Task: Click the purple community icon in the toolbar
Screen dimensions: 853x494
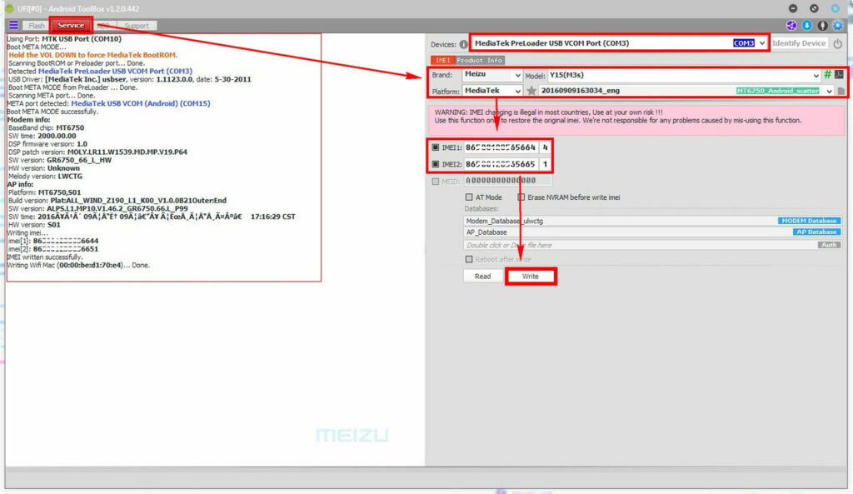Action: coord(791,26)
